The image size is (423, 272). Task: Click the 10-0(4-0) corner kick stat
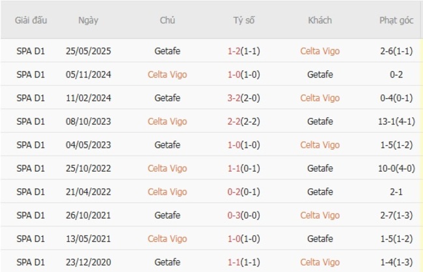tap(396, 168)
